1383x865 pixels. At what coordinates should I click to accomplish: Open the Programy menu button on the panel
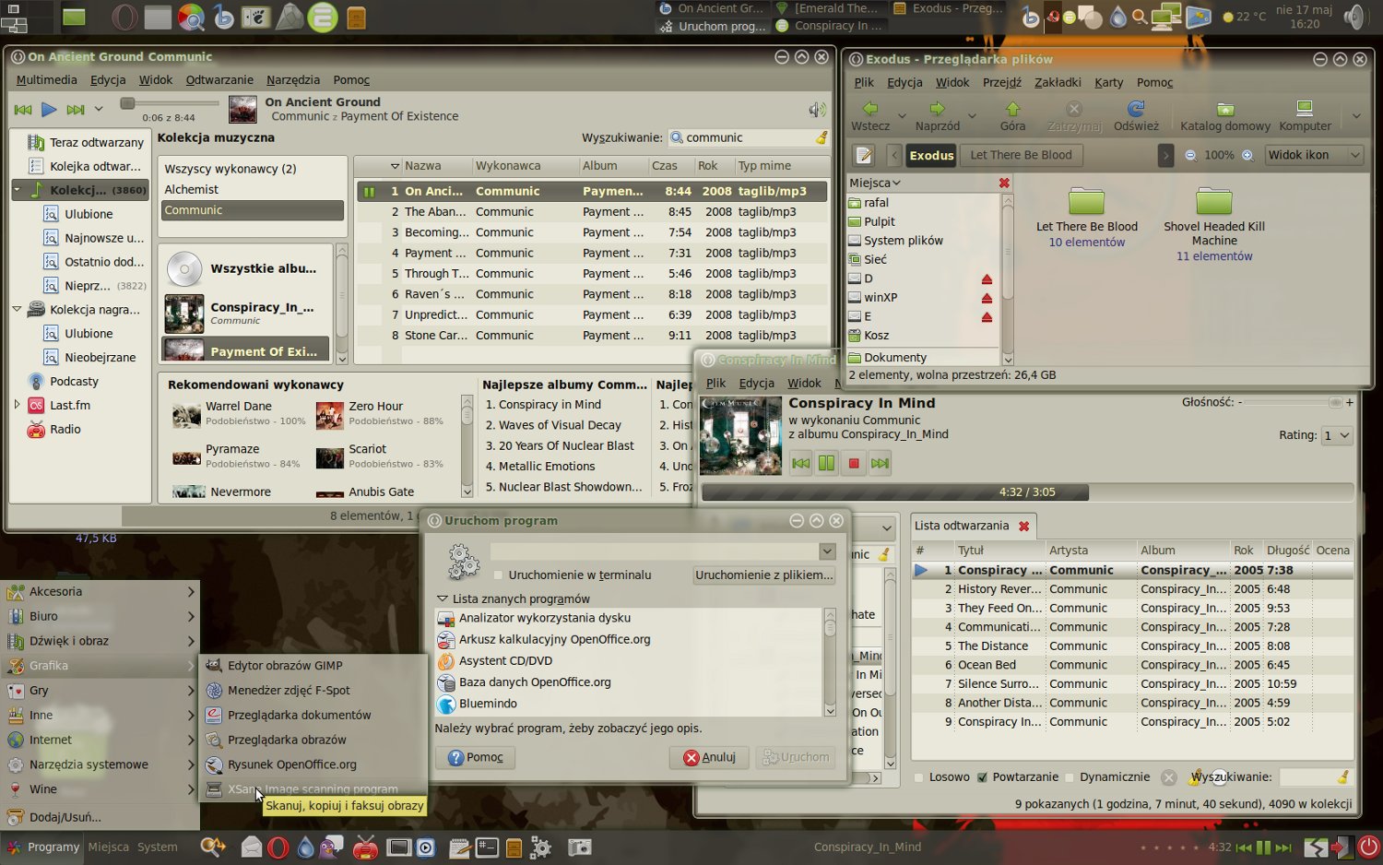pyautogui.click(x=43, y=847)
